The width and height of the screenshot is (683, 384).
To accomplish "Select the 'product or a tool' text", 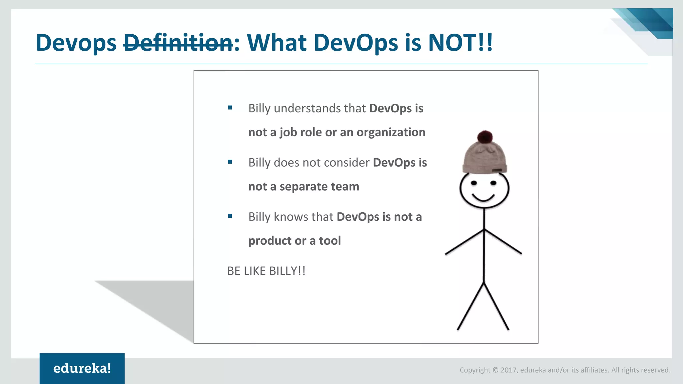I will (294, 241).
